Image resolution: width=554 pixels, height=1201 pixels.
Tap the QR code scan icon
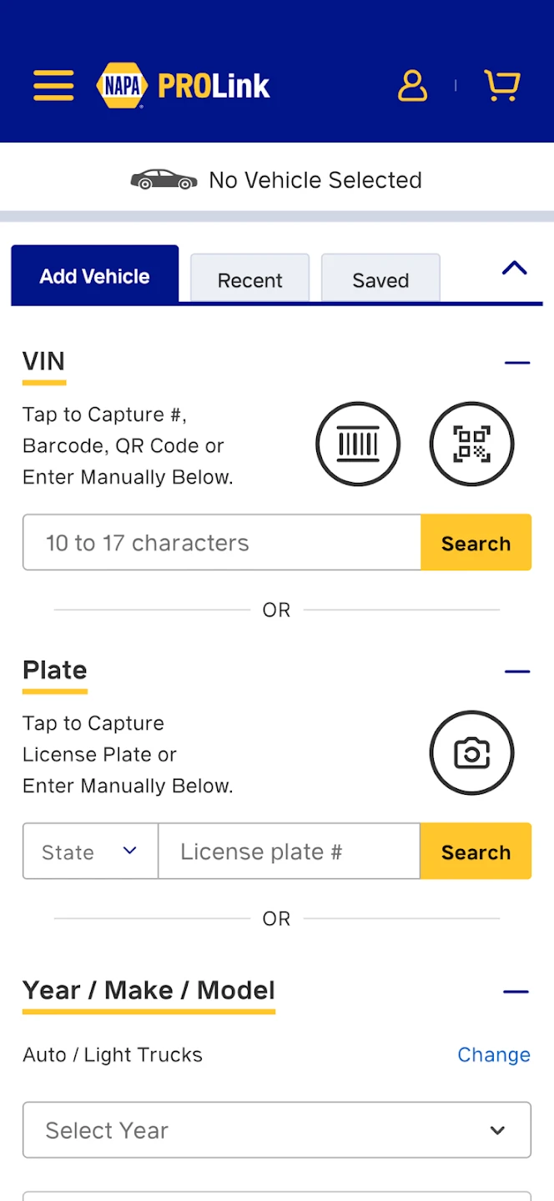tap(471, 444)
